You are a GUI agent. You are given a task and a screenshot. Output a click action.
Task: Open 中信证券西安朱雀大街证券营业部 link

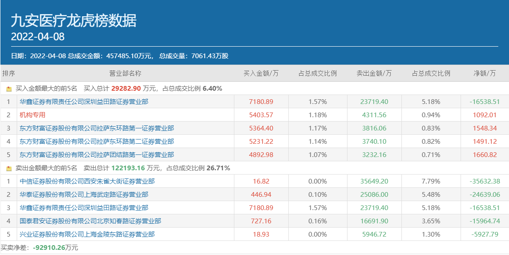[x=87, y=181]
